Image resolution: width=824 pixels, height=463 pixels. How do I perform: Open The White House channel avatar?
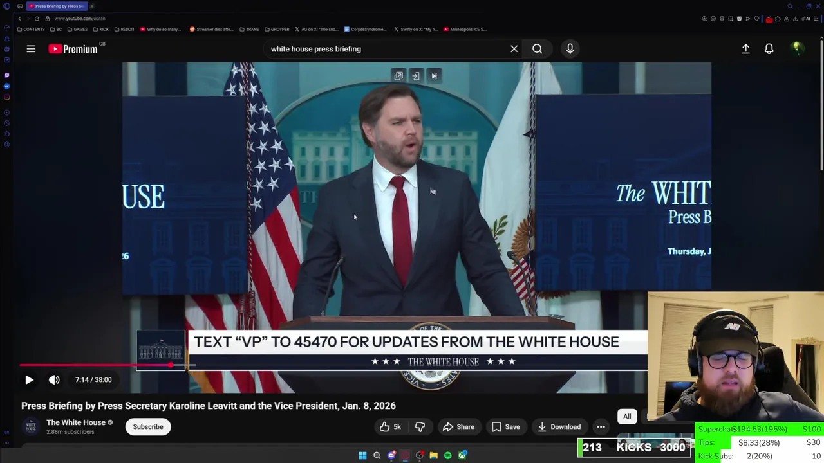[x=30, y=426]
